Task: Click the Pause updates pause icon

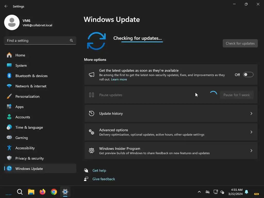Action: [x=92, y=95]
